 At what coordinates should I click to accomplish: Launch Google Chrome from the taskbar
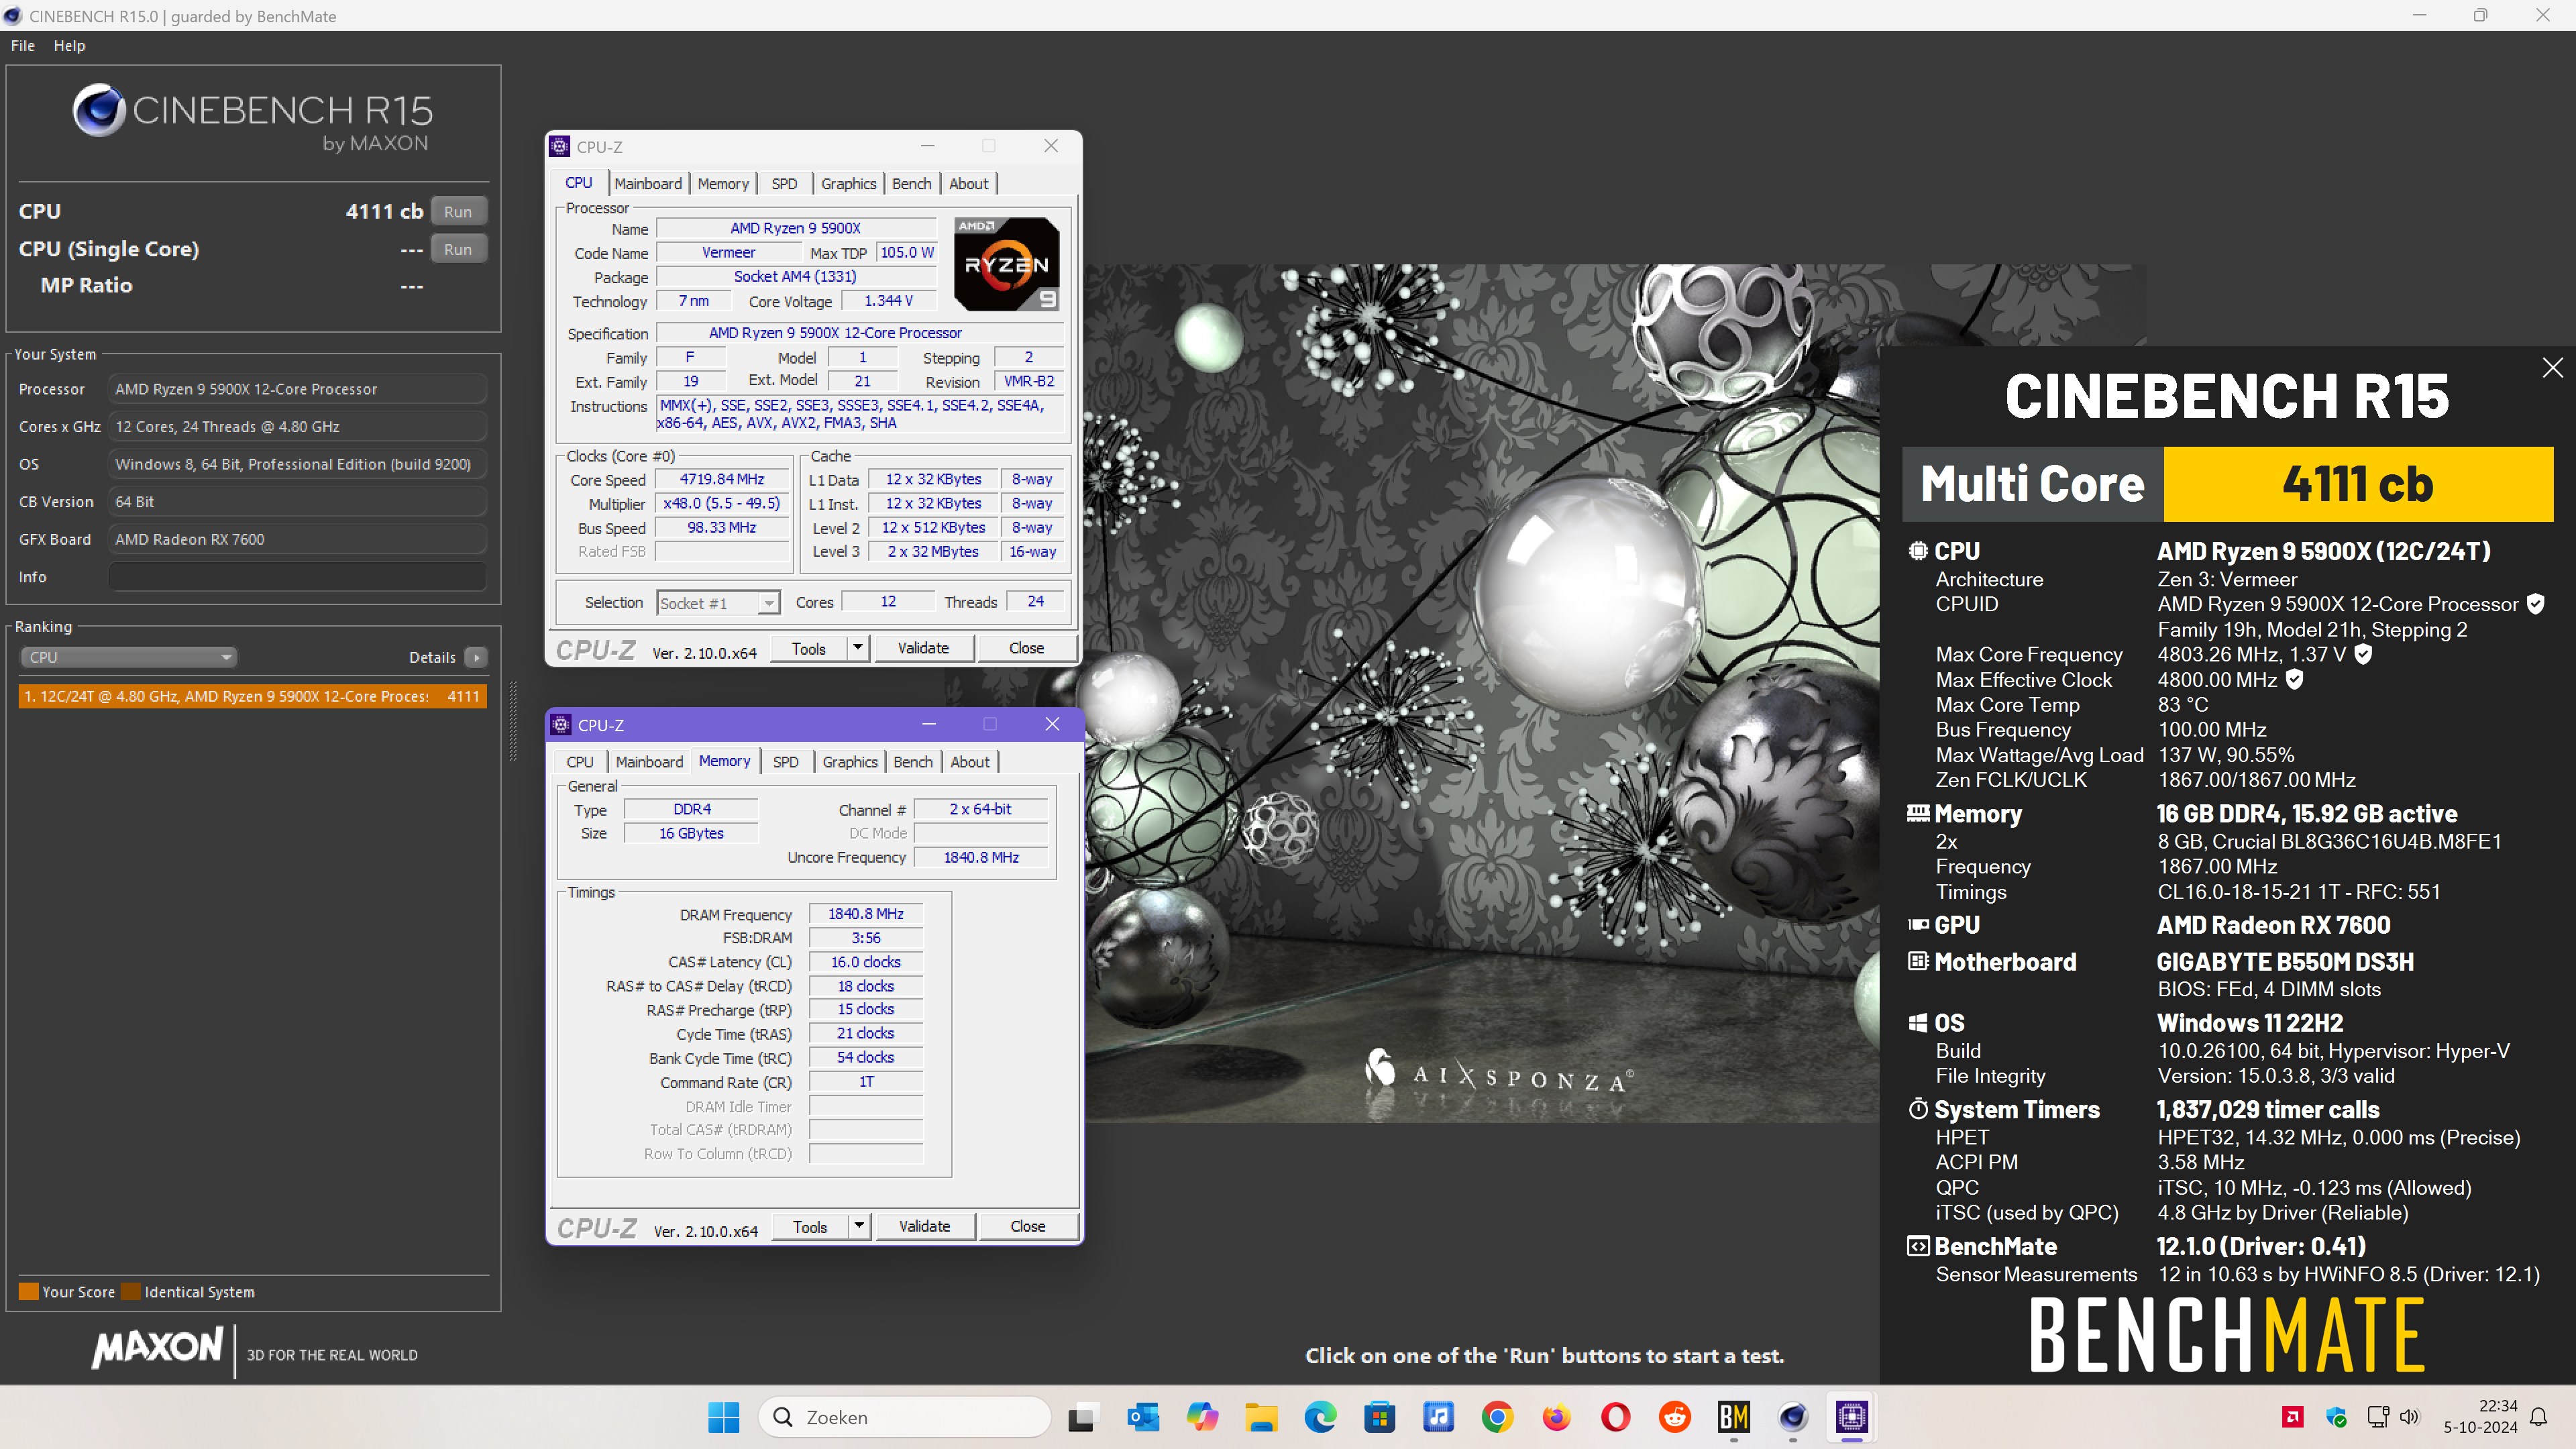[x=1497, y=1417]
